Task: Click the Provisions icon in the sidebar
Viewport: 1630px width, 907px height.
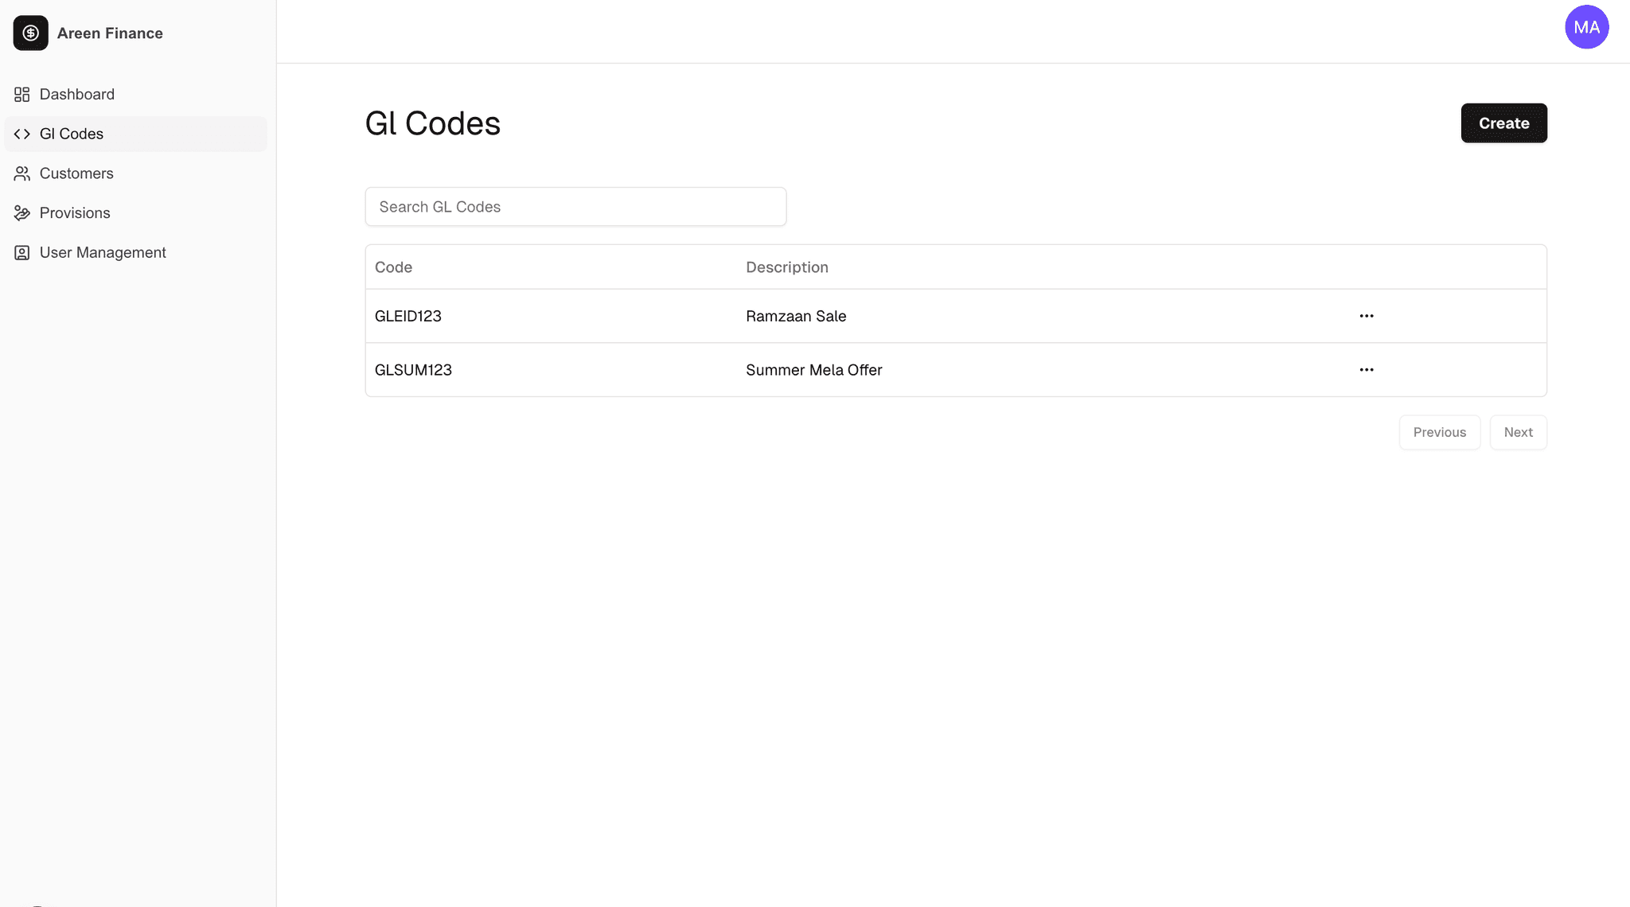Action: (x=22, y=212)
